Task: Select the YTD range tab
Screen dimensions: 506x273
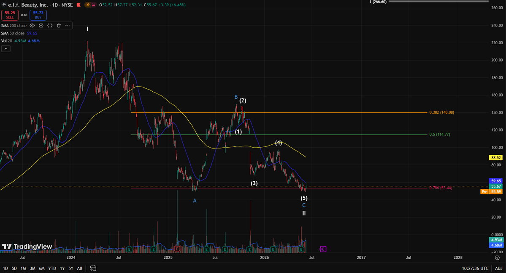Action: 52,268
